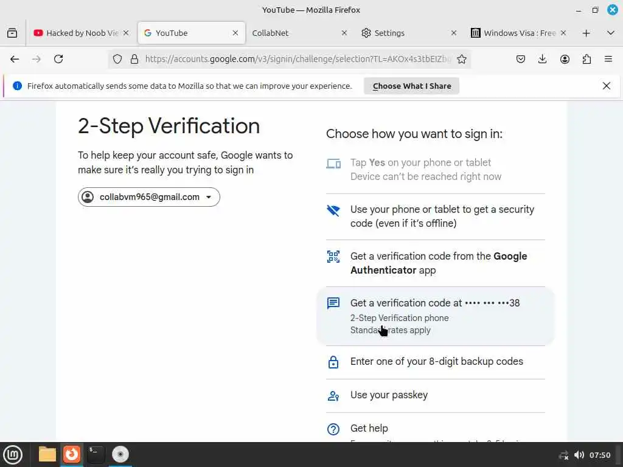This screenshot has height=467, width=623.
Task: Select the 8-digit backup codes option
Action: tap(436, 362)
